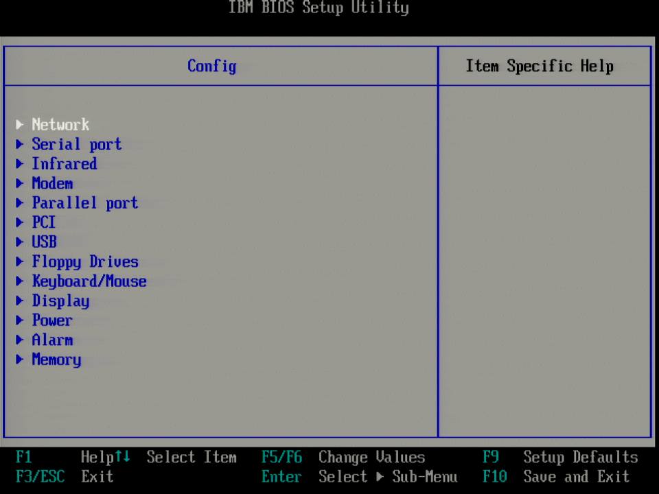Open Keyboard/Mouse settings

[x=89, y=281]
